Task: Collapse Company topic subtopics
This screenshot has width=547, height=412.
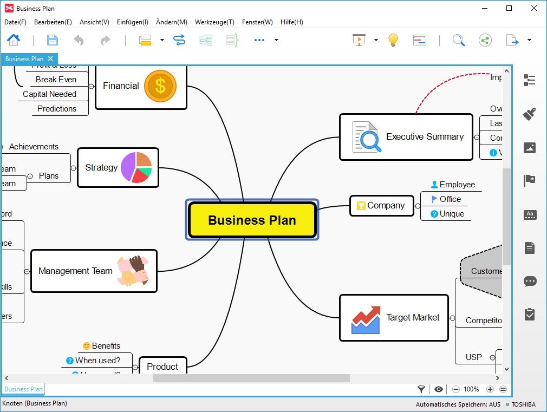Action: (x=417, y=206)
